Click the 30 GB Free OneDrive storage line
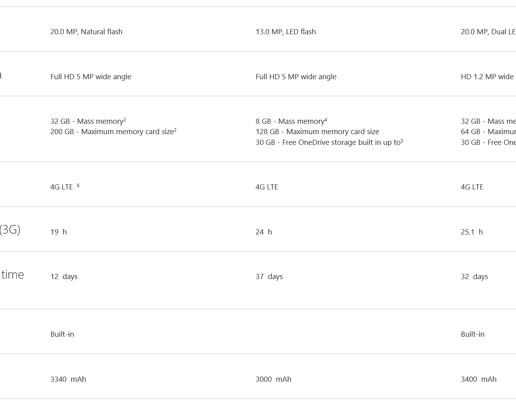This screenshot has height=412, width=516. (328, 142)
